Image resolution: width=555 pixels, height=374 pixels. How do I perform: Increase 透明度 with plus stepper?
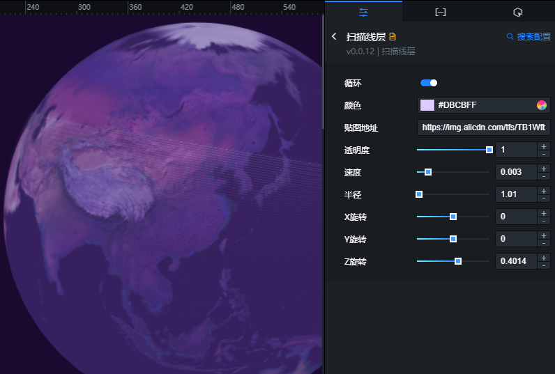tap(544, 146)
